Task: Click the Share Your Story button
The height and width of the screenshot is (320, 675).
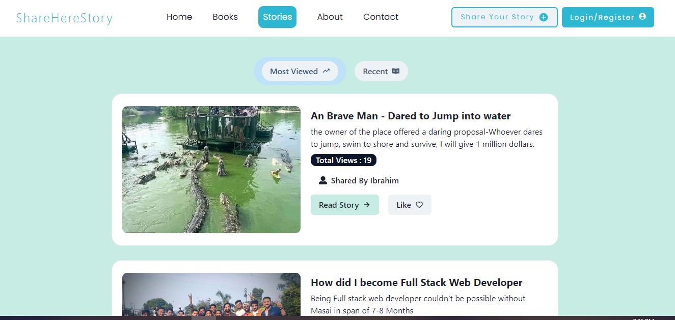Action: pyautogui.click(x=504, y=17)
